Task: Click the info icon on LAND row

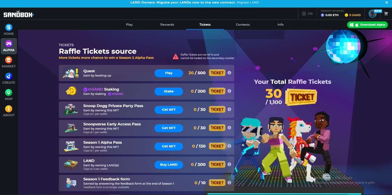Action: click(229, 164)
